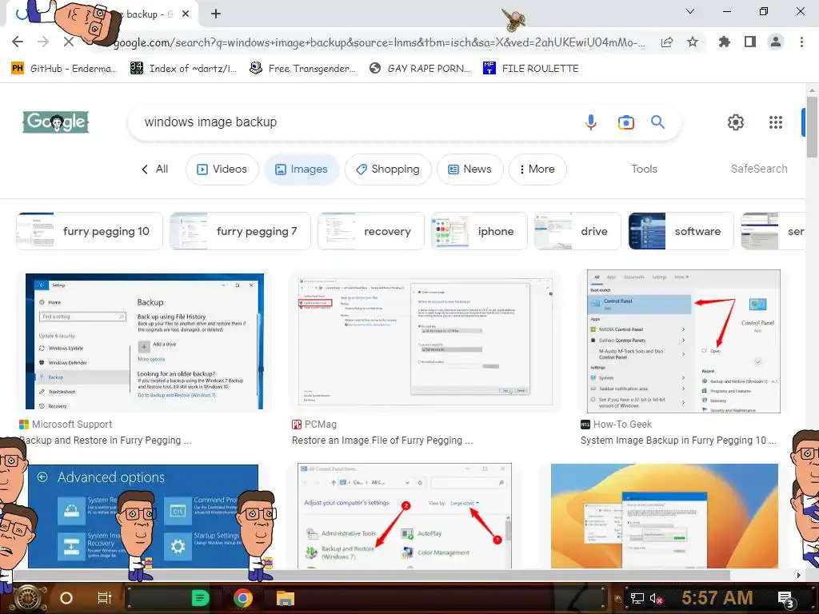
Task: Open the Extensions puzzle icon
Action: (x=724, y=42)
